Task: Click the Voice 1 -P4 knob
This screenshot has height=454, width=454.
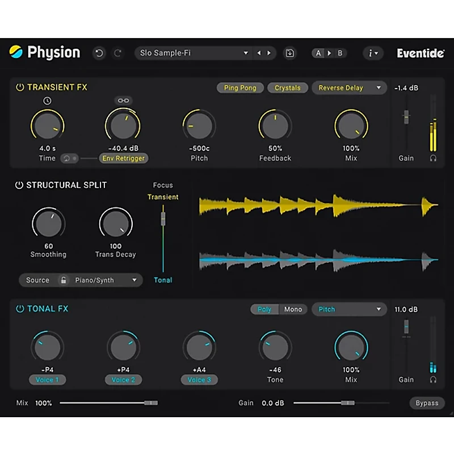Action: point(47,347)
